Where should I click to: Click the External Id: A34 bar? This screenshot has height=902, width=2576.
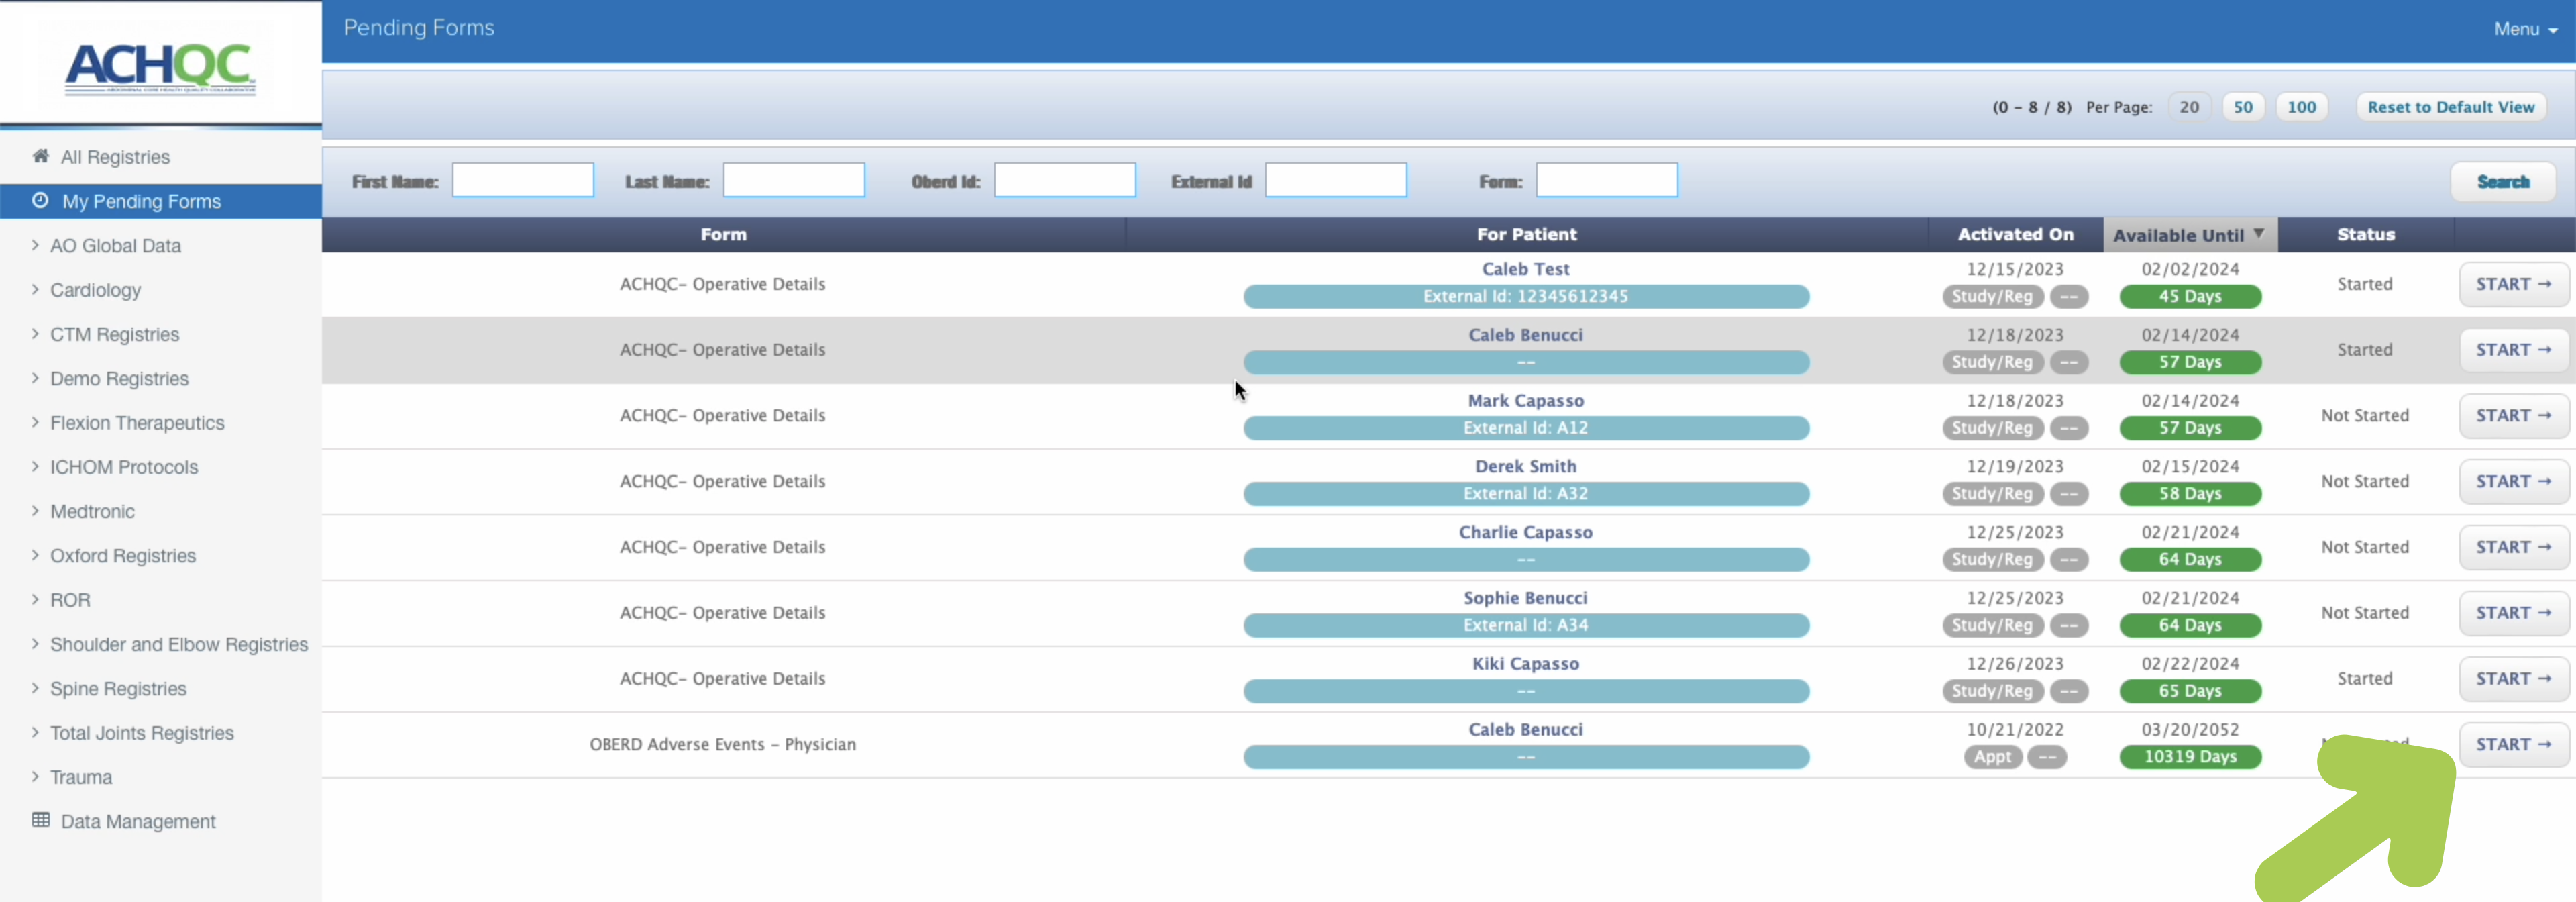coord(1526,625)
